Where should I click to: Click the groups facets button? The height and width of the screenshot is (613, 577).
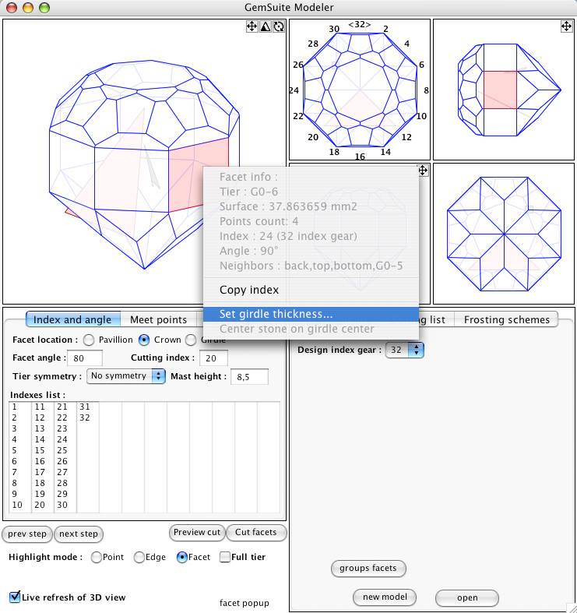(x=368, y=568)
